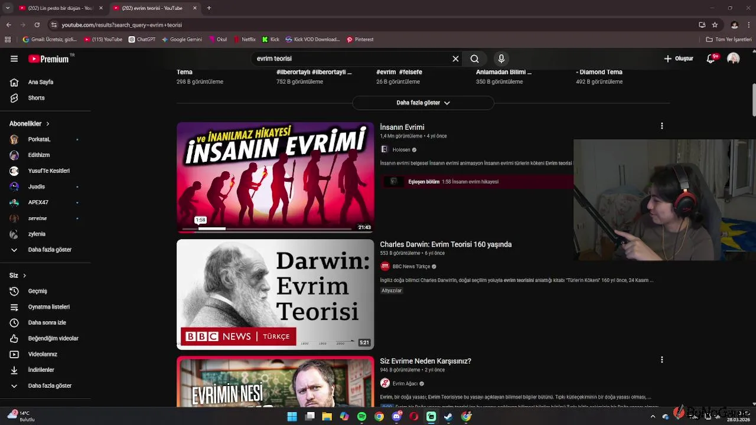Open the Oluştur create button
Screen dimensions: 756x425
click(x=678, y=58)
